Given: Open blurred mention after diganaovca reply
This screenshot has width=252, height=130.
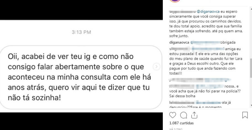Looking at the screenshot, I should [x=205, y=42].
